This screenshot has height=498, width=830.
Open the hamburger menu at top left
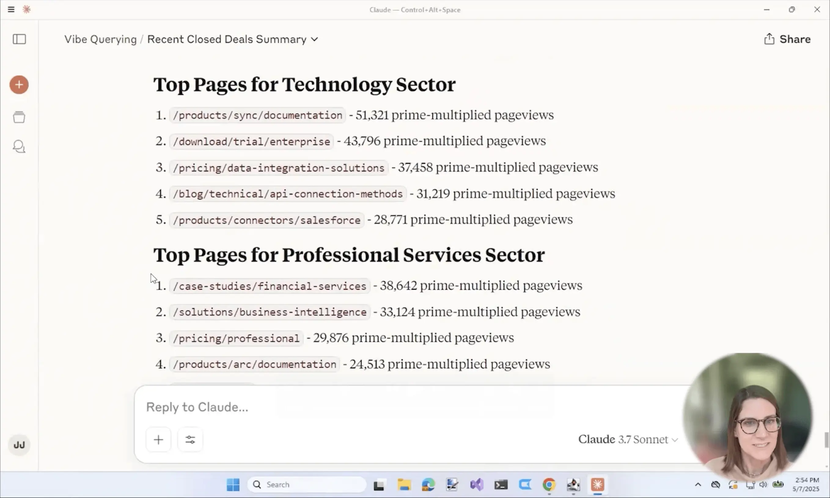point(11,9)
